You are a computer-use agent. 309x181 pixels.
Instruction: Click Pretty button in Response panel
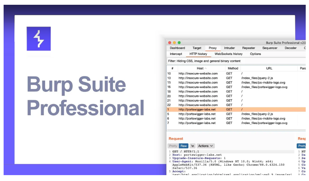click(x=301, y=146)
